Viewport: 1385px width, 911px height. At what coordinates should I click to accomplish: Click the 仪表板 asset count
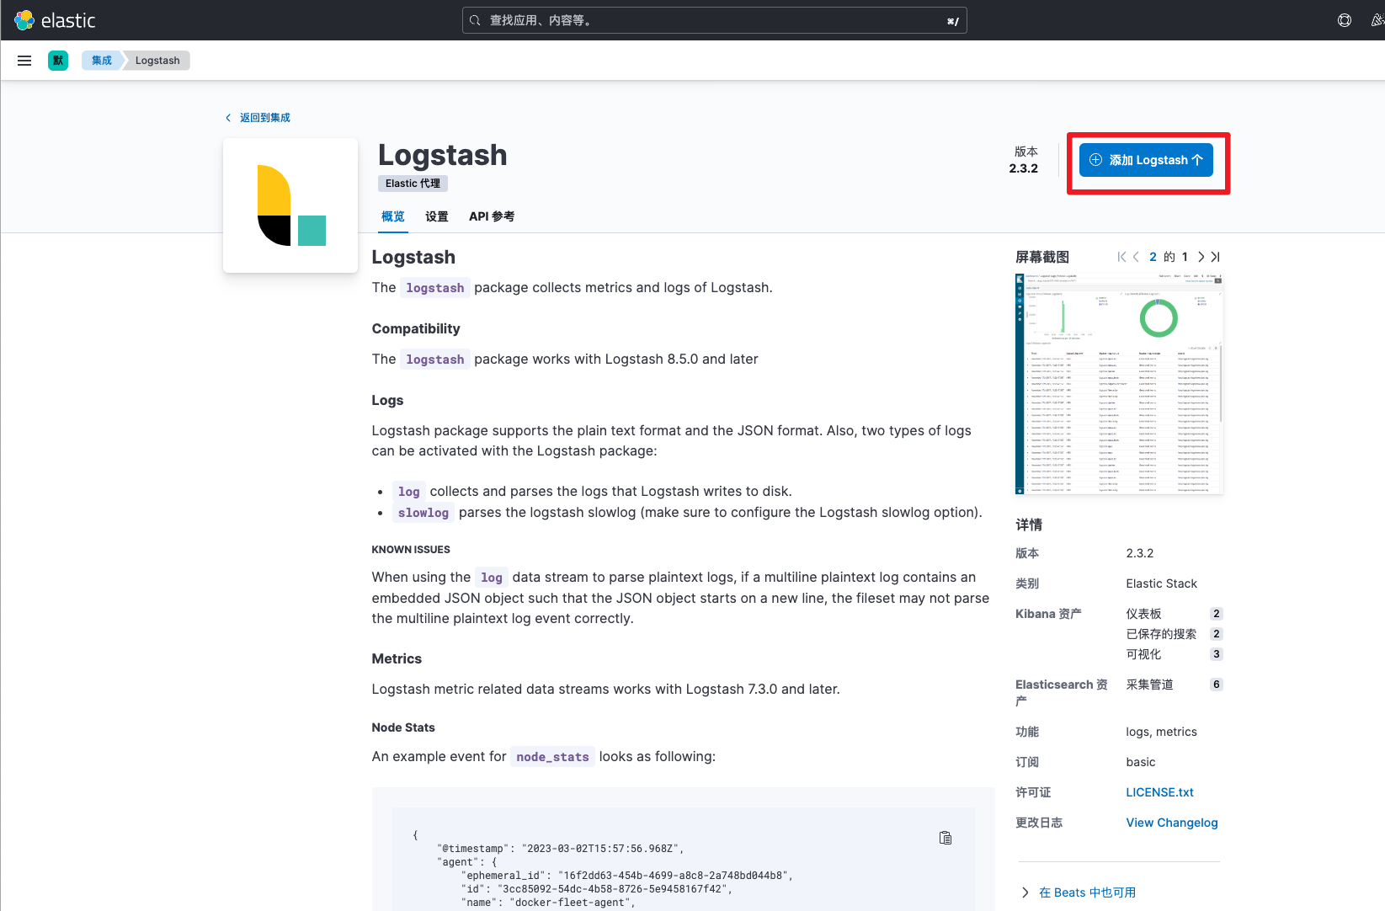click(1217, 614)
